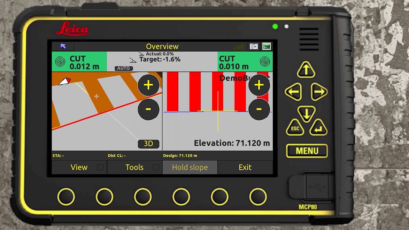The height and width of the screenshot is (230, 409).
Task: Click the first round function key
Action: pos(66,196)
